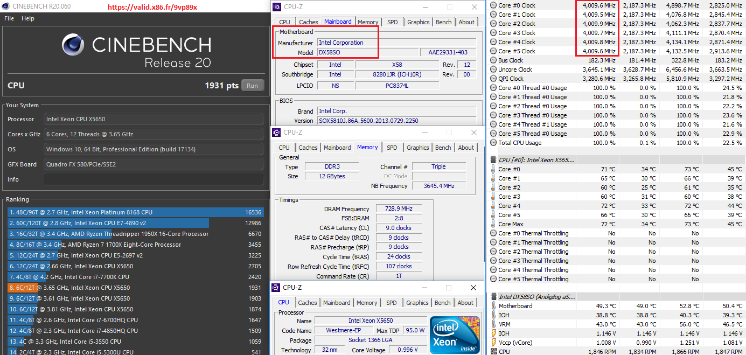Image resolution: width=746 pixels, height=355 pixels.
Task: Click the CPU-Z icon of the Mainboard window
Action: click(x=277, y=7)
